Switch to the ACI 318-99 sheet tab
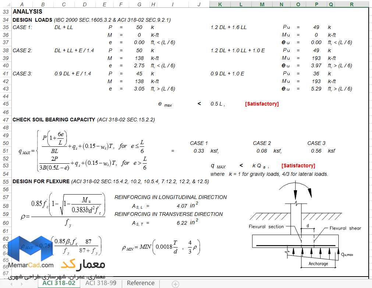The image size is (372, 288). (101, 283)
